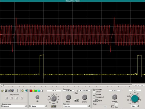Viewport: 145px width, 109px height.
Task: Click the timeline scroll slider handle
Action: point(3,85)
